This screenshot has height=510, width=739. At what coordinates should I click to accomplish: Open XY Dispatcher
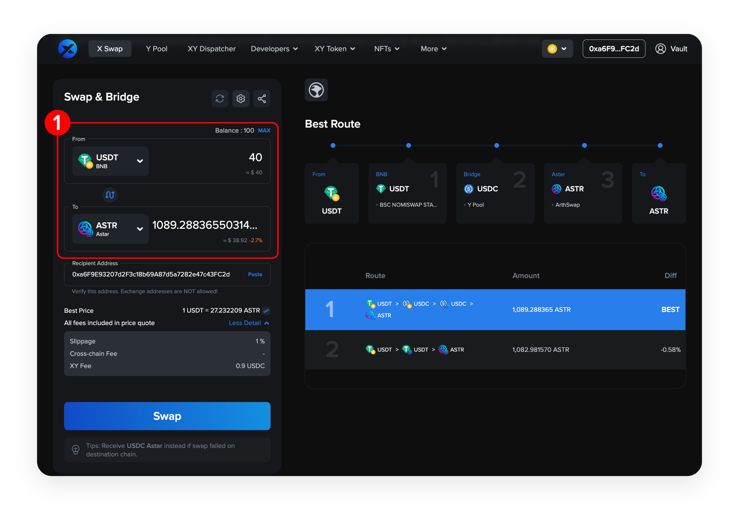click(211, 49)
